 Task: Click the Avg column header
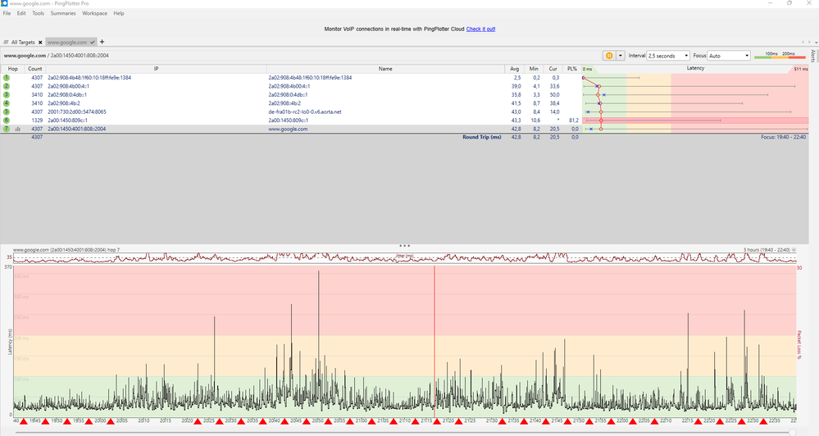tap(515, 69)
